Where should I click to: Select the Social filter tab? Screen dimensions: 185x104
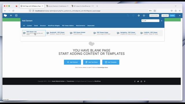(x=36, y=26)
